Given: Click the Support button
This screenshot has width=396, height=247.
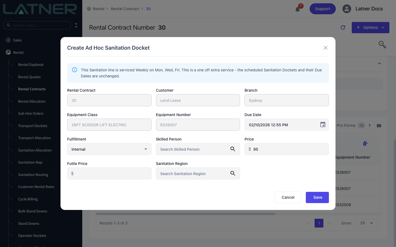Looking at the screenshot, I should coord(323,9).
